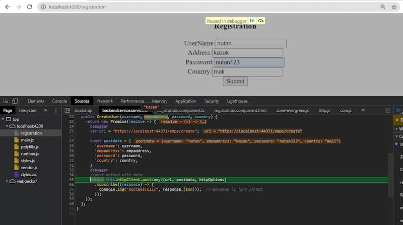Screen dimensions: 403x225
Task: Click the UserName input field
Action: (251, 43)
